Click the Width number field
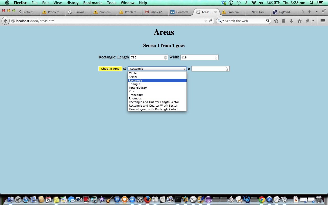This screenshot has width=328, height=205. (x=197, y=57)
